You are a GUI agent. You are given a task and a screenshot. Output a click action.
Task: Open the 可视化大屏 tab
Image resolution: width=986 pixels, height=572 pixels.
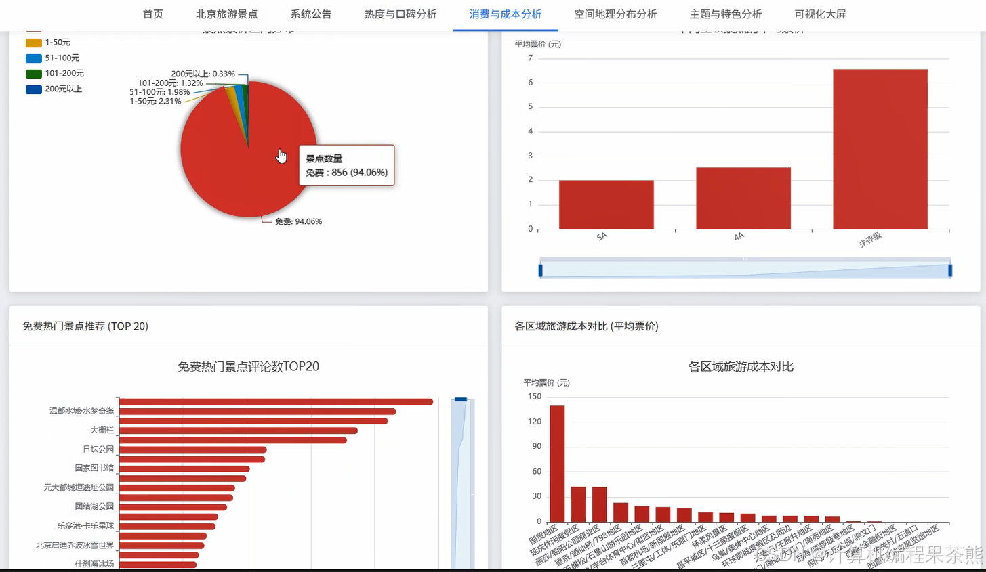pos(820,14)
